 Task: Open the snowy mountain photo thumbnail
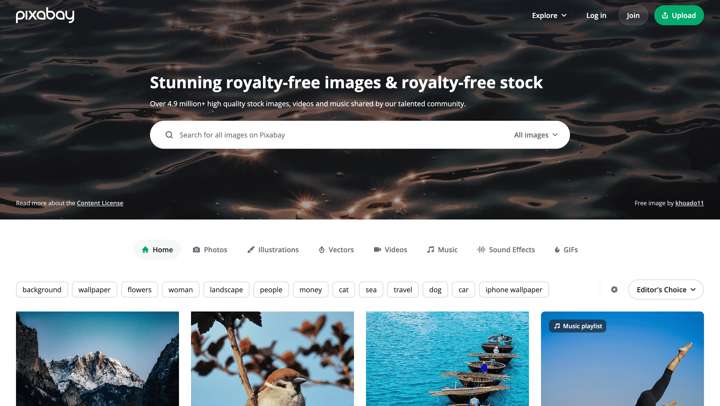pyautogui.click(x=97, y=359)
